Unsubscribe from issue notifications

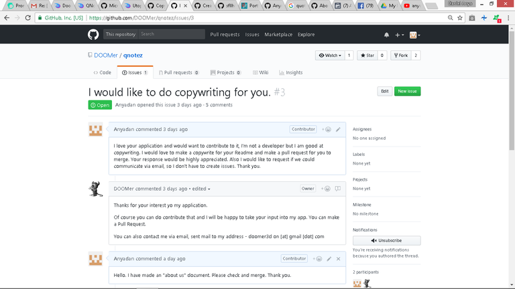coord(386,240)
